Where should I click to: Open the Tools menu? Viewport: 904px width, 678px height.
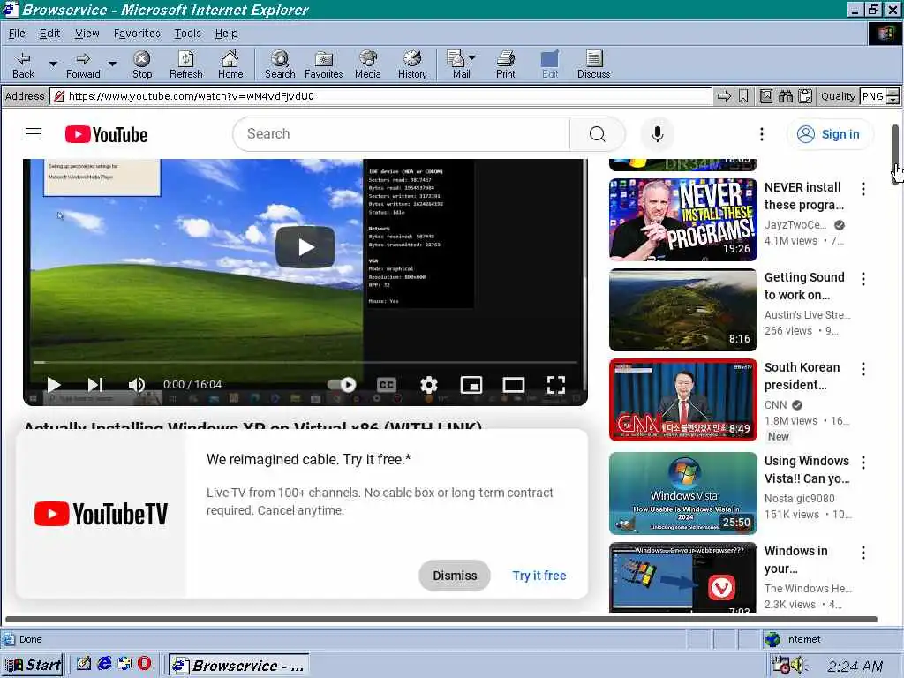click(x=187, y=34)
